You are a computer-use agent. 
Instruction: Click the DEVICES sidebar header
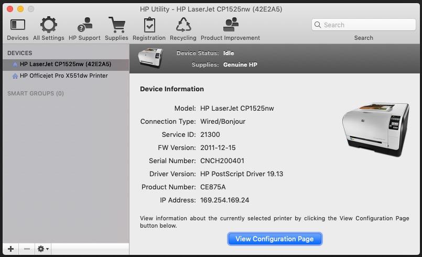click(x=19, y=53)
